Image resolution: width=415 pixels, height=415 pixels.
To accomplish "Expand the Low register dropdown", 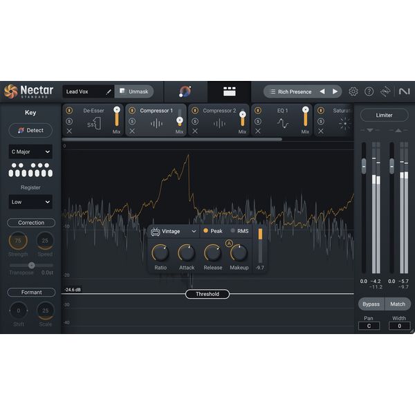I will pos(30,202).
